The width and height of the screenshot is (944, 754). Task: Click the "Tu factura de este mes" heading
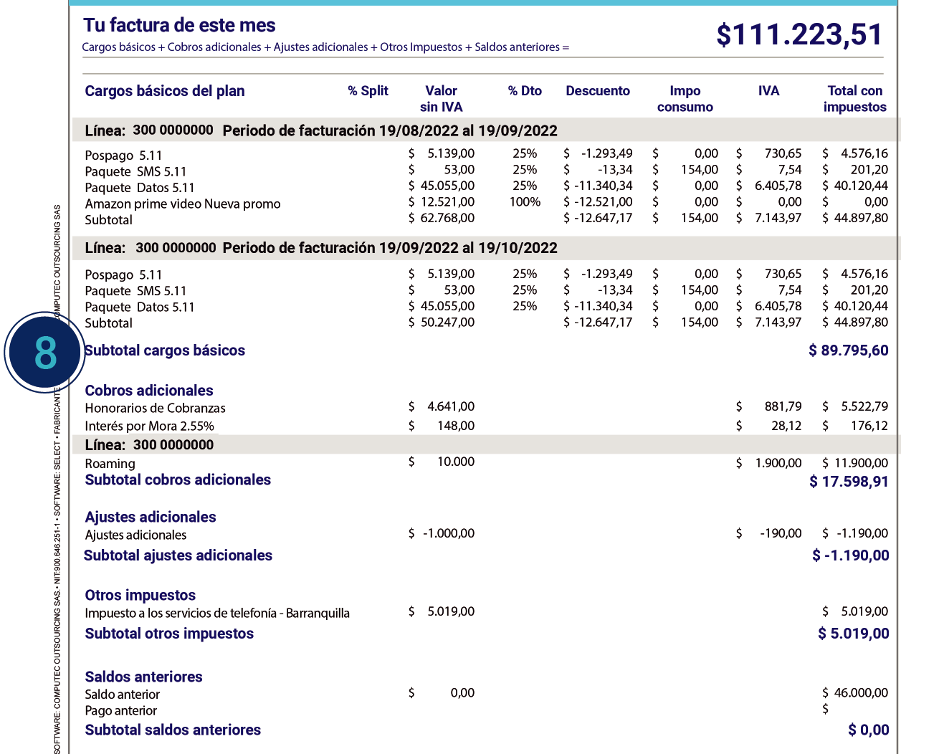179,25
